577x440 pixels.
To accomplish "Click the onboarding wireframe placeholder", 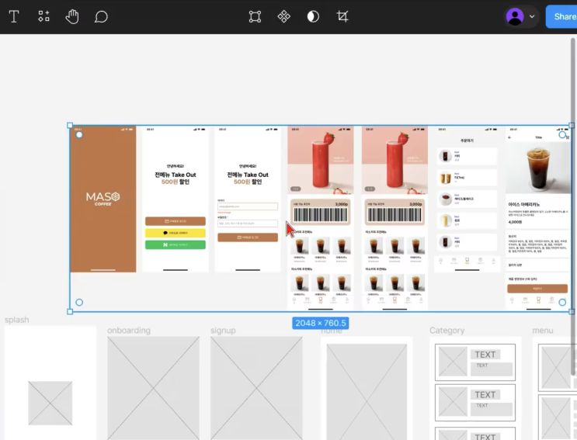I will (153, 388).
